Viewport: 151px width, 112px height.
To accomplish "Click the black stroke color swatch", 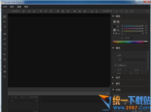I will (114, 26).
